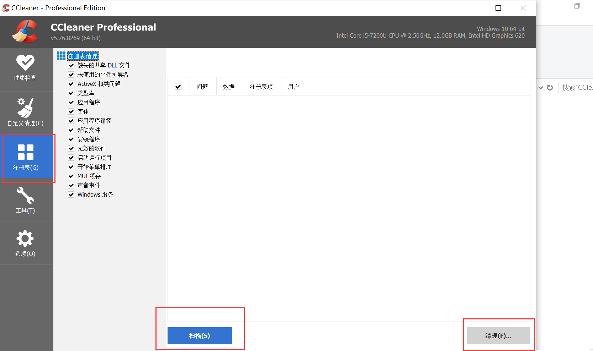Viewport: 593px width, 351px height.
Task: Click the CCleaner Professional heading
Action: [104, 27]
